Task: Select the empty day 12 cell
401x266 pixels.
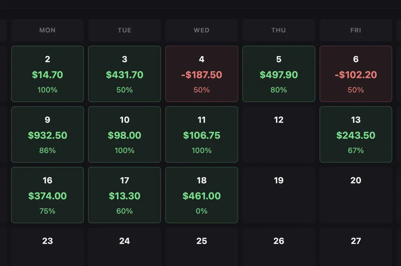Action: click(279, 135)
